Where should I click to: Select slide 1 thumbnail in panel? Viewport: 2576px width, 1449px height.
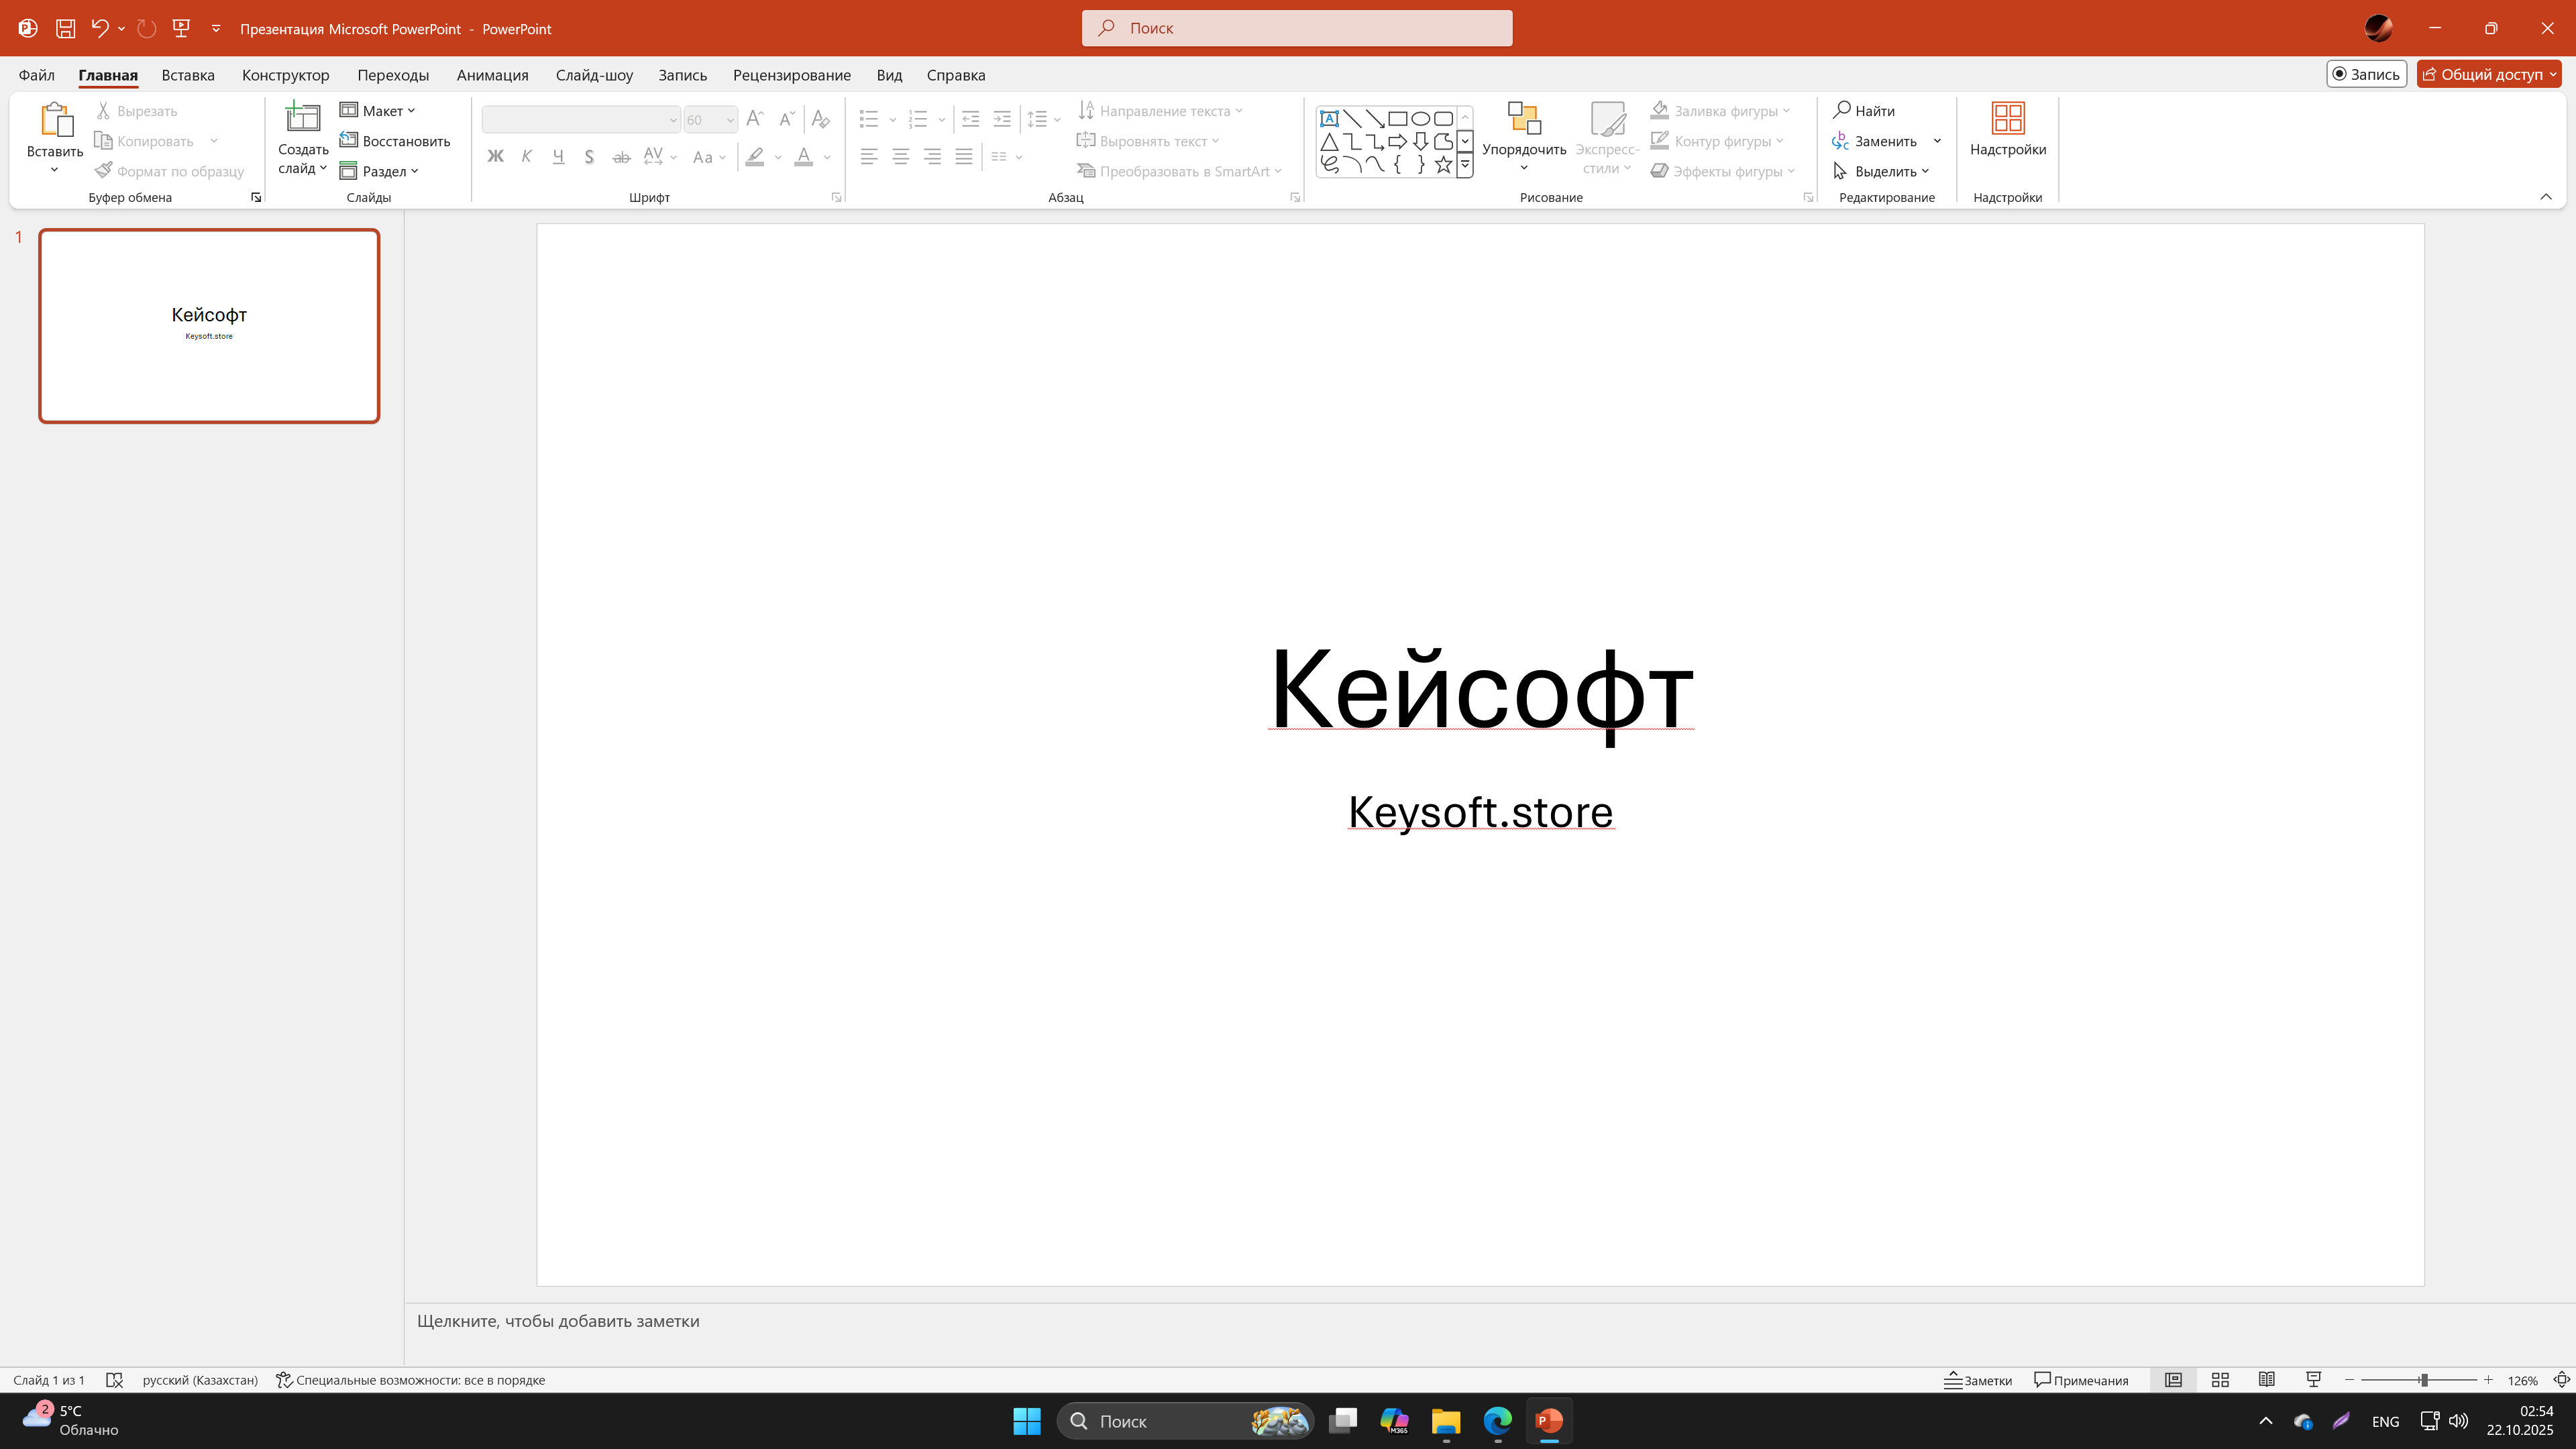[x=209, y=326]
